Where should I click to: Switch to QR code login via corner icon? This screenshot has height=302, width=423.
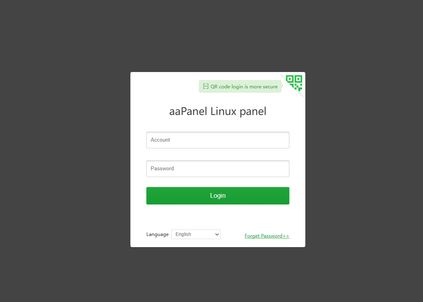pos(295,82)
